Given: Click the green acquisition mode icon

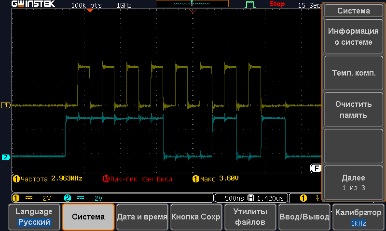Looking at the screenshot, I should (x=250, y=4).
